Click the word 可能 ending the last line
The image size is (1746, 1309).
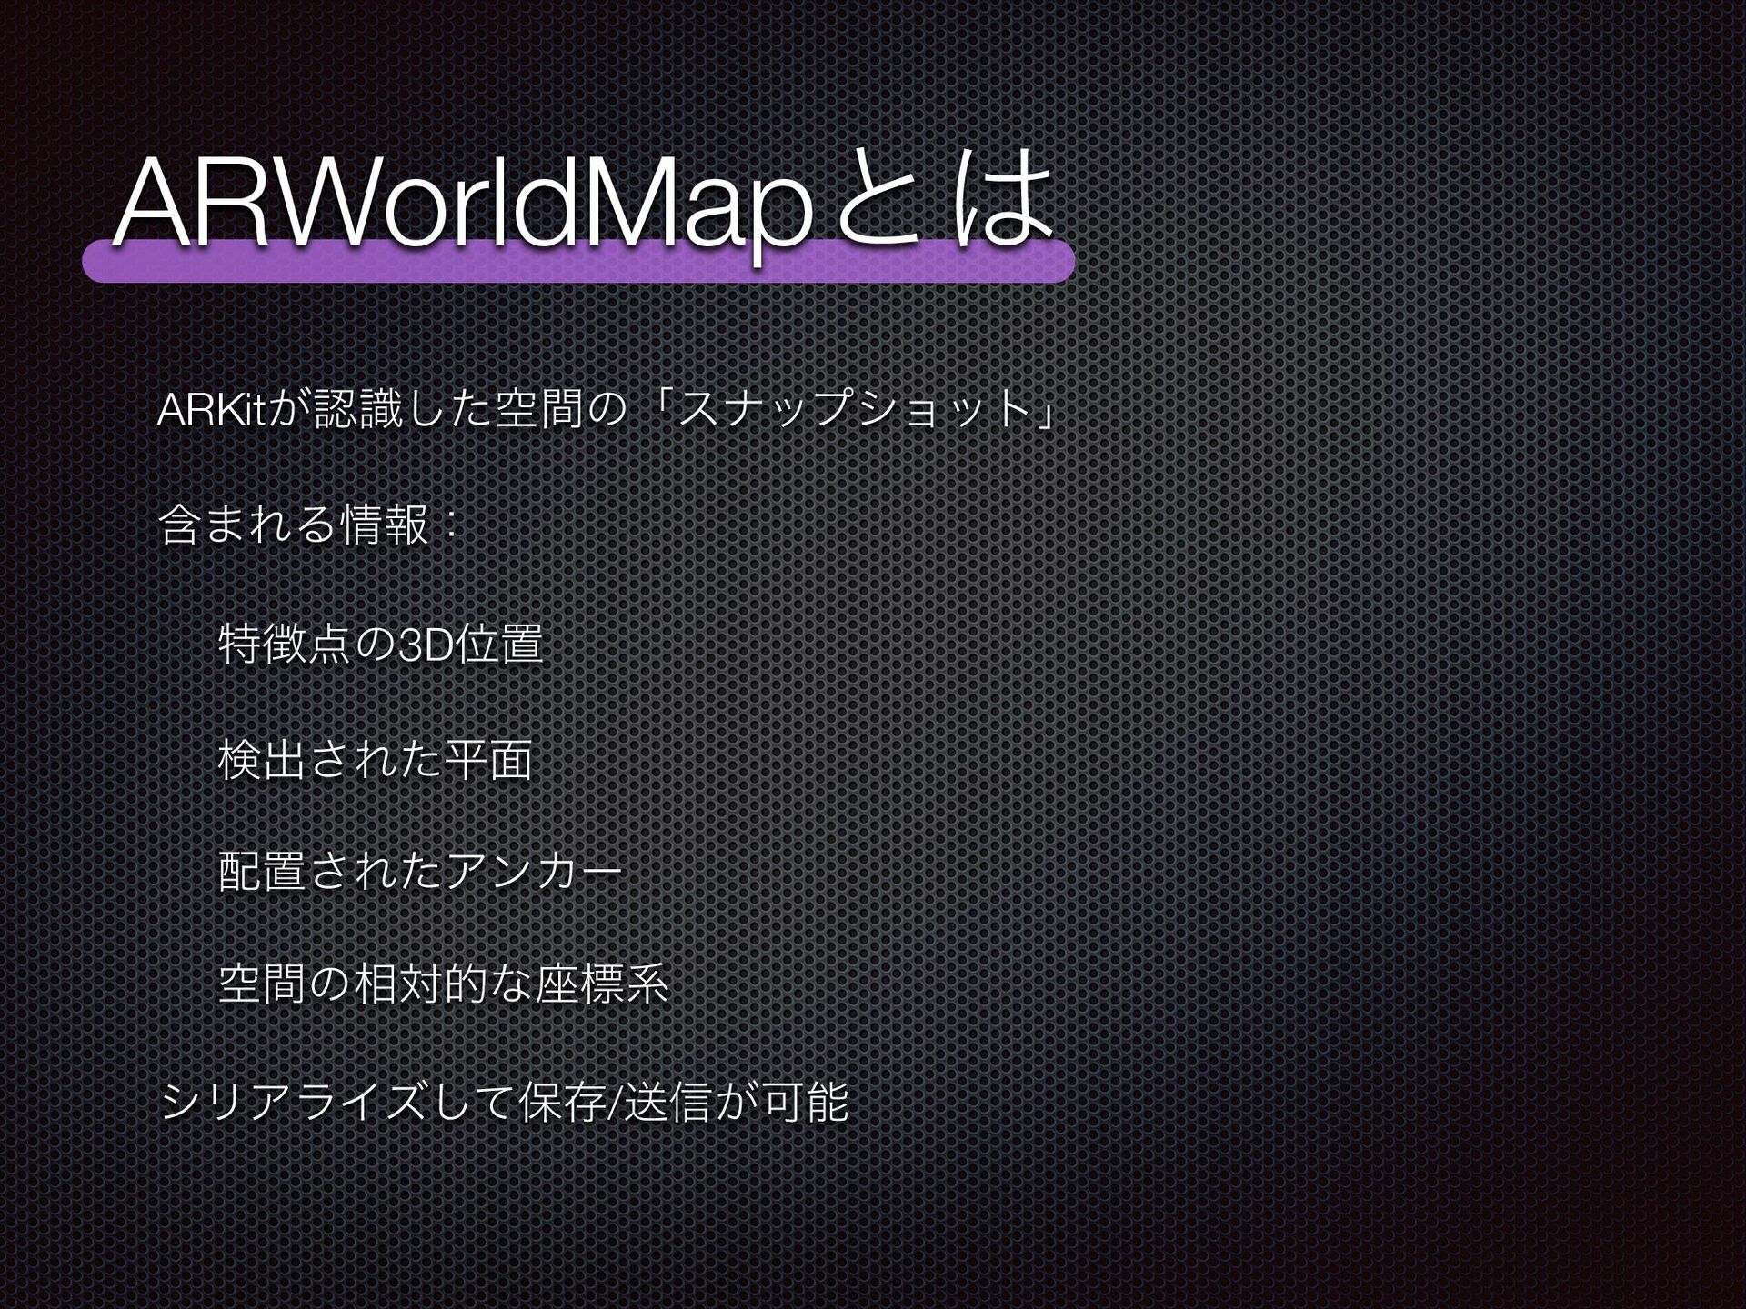coord(806,1103)
